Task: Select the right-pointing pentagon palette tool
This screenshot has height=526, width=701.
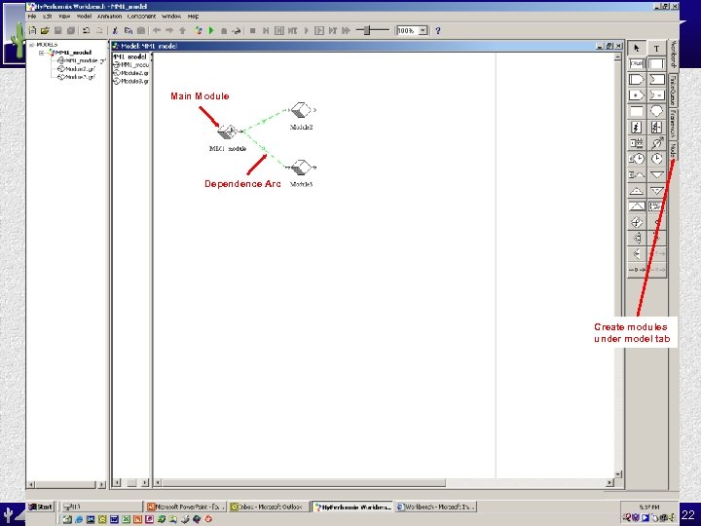Action: click(x=637, y=80)
